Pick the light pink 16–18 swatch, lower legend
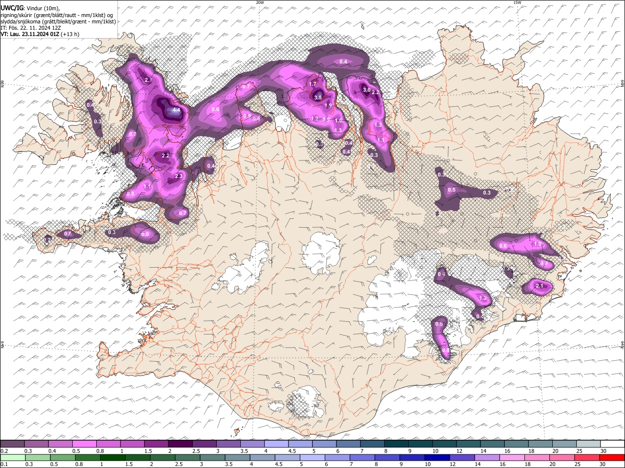 tap(512, 457)
